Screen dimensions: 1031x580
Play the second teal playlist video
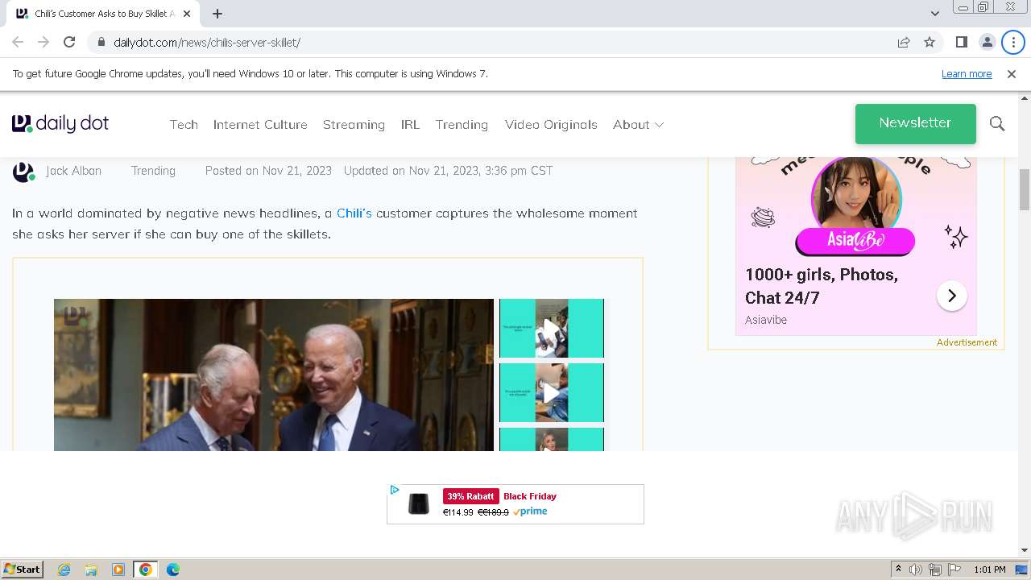click(x=551, y=392)
